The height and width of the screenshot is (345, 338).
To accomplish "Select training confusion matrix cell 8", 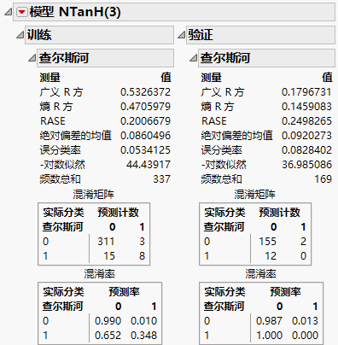I will coord(142,256).
